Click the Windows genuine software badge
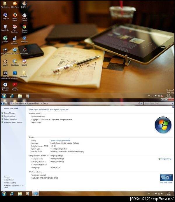Image resolution: width=175 pixels, height=202 pixels. 166,178
